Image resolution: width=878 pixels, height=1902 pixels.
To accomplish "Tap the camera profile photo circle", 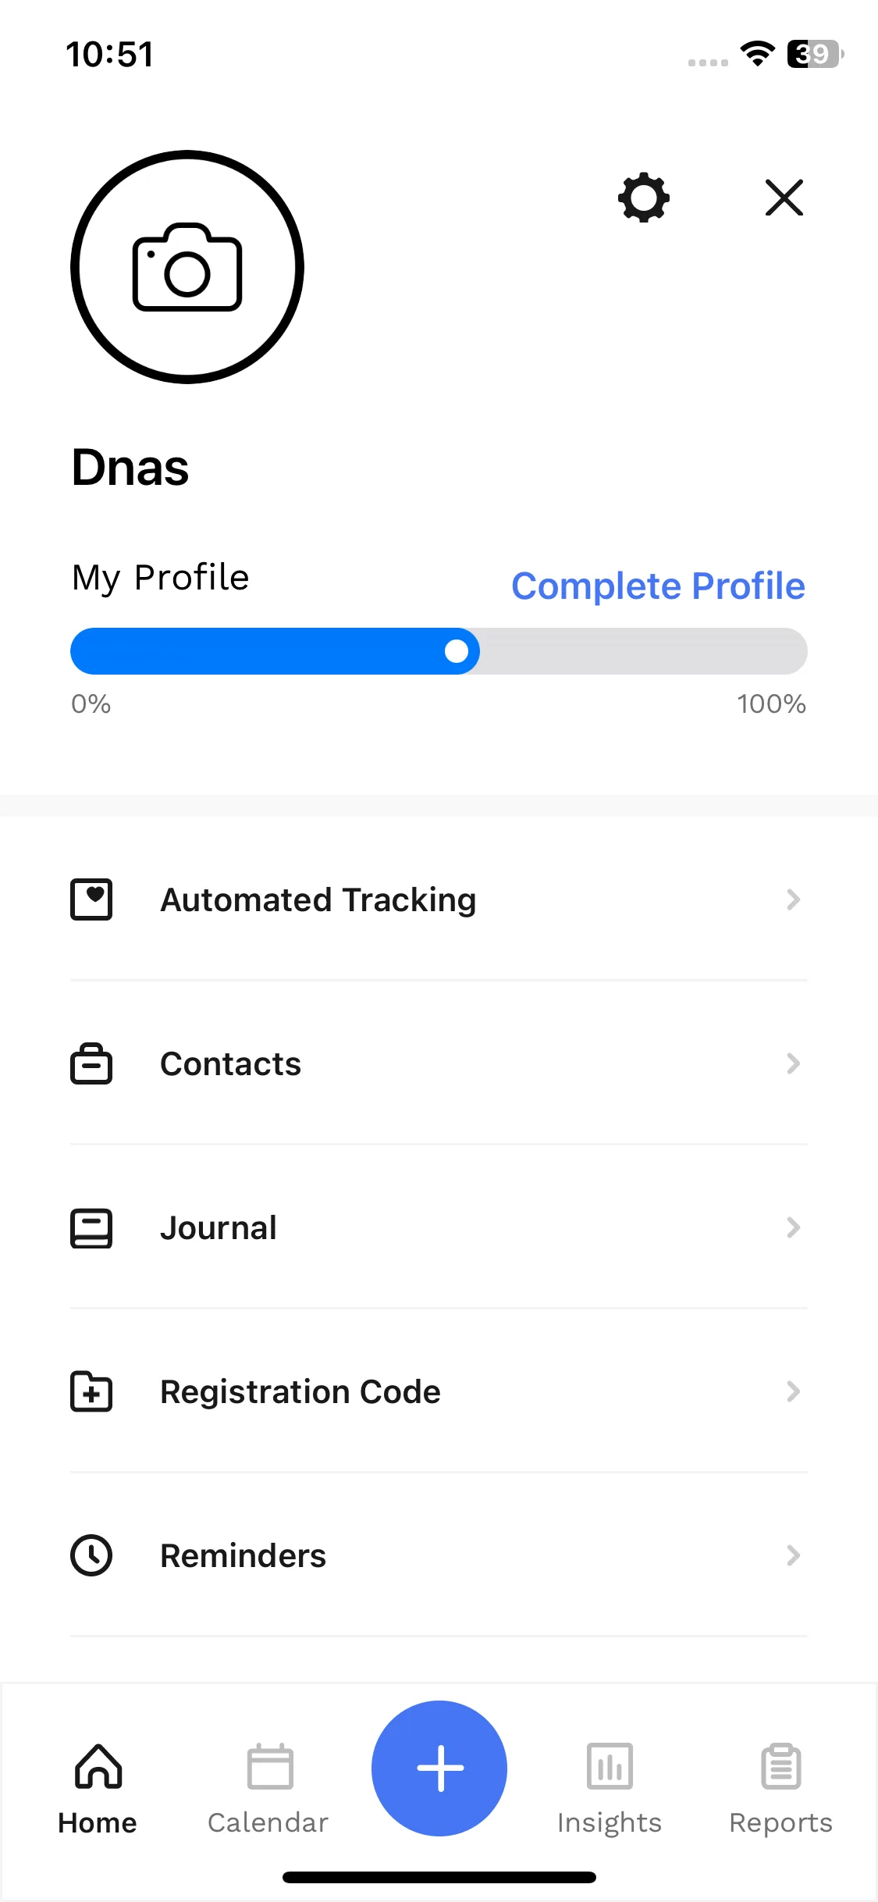I will point(187,267).
